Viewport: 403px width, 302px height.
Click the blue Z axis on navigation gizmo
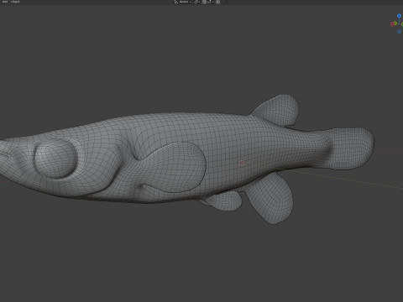[400, 16]
